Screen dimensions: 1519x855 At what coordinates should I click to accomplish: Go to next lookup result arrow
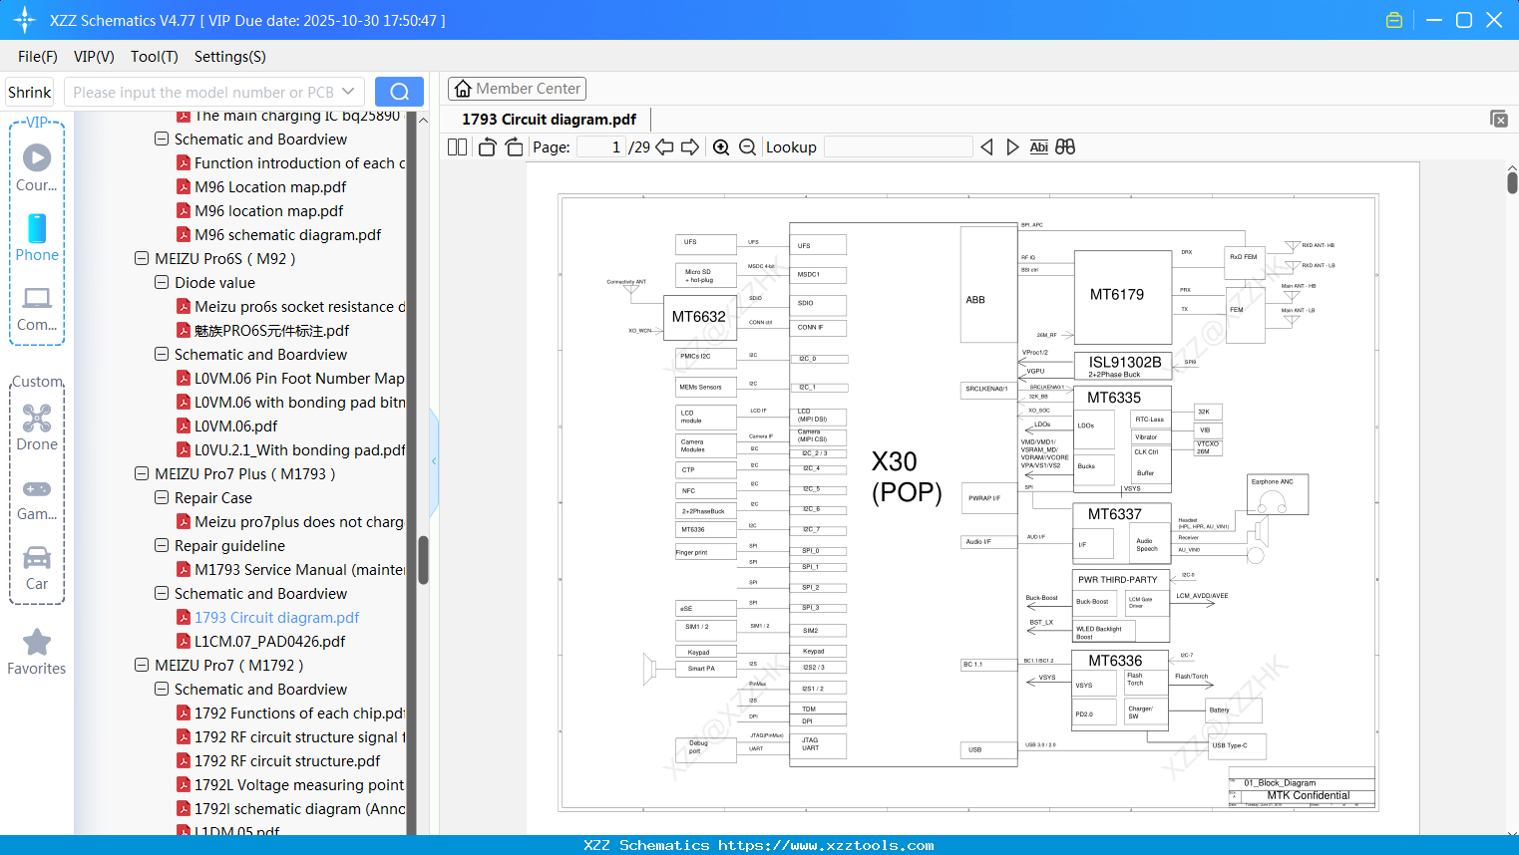[x=1010, y=146]
